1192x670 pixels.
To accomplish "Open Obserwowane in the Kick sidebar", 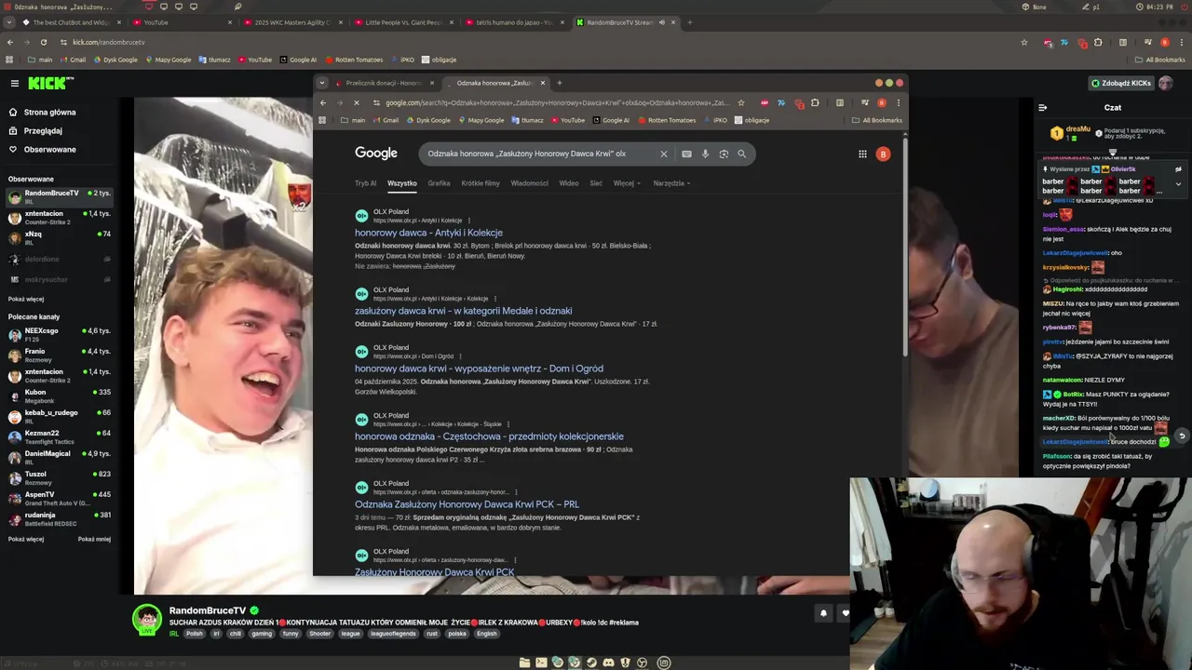I will tap(49, 149).
